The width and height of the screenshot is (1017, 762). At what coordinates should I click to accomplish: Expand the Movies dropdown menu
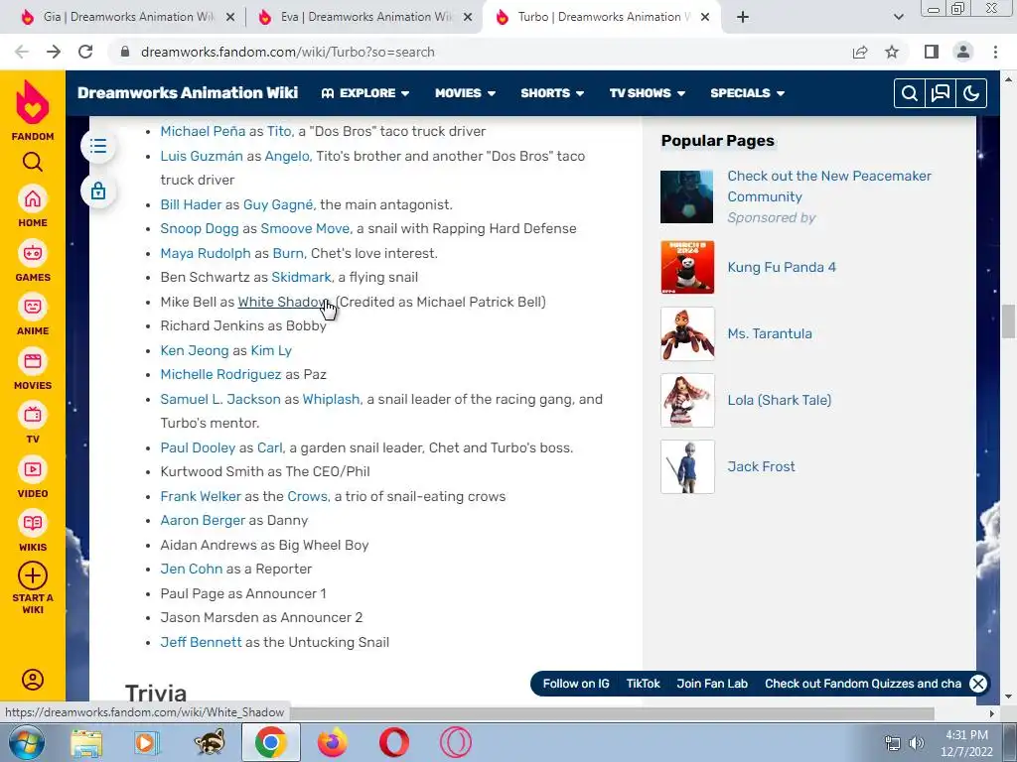[x=465, y=93]
